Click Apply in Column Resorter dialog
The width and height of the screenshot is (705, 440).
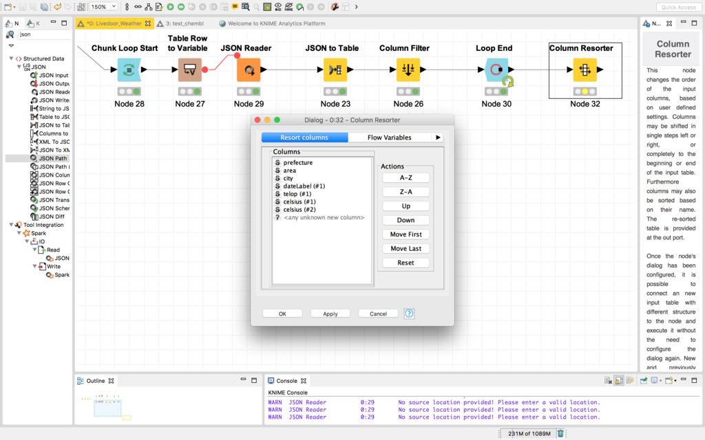tap(330, 313)
